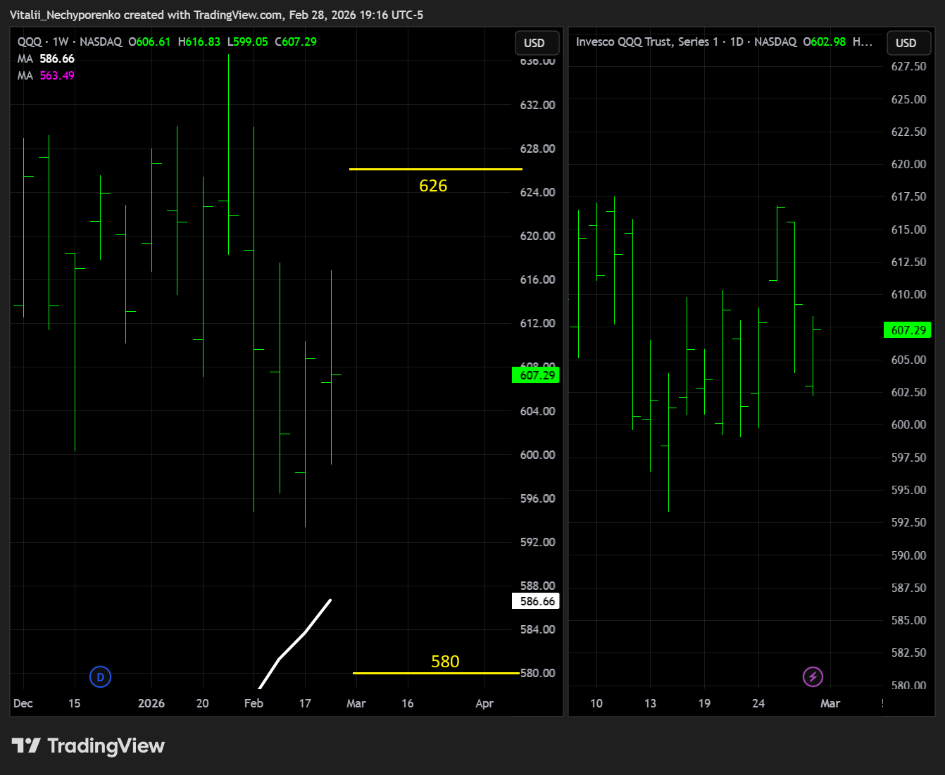Select the MA 586.66 indicator legend
Viewport: 945px width, 775px height.
[x=46, y=58]
